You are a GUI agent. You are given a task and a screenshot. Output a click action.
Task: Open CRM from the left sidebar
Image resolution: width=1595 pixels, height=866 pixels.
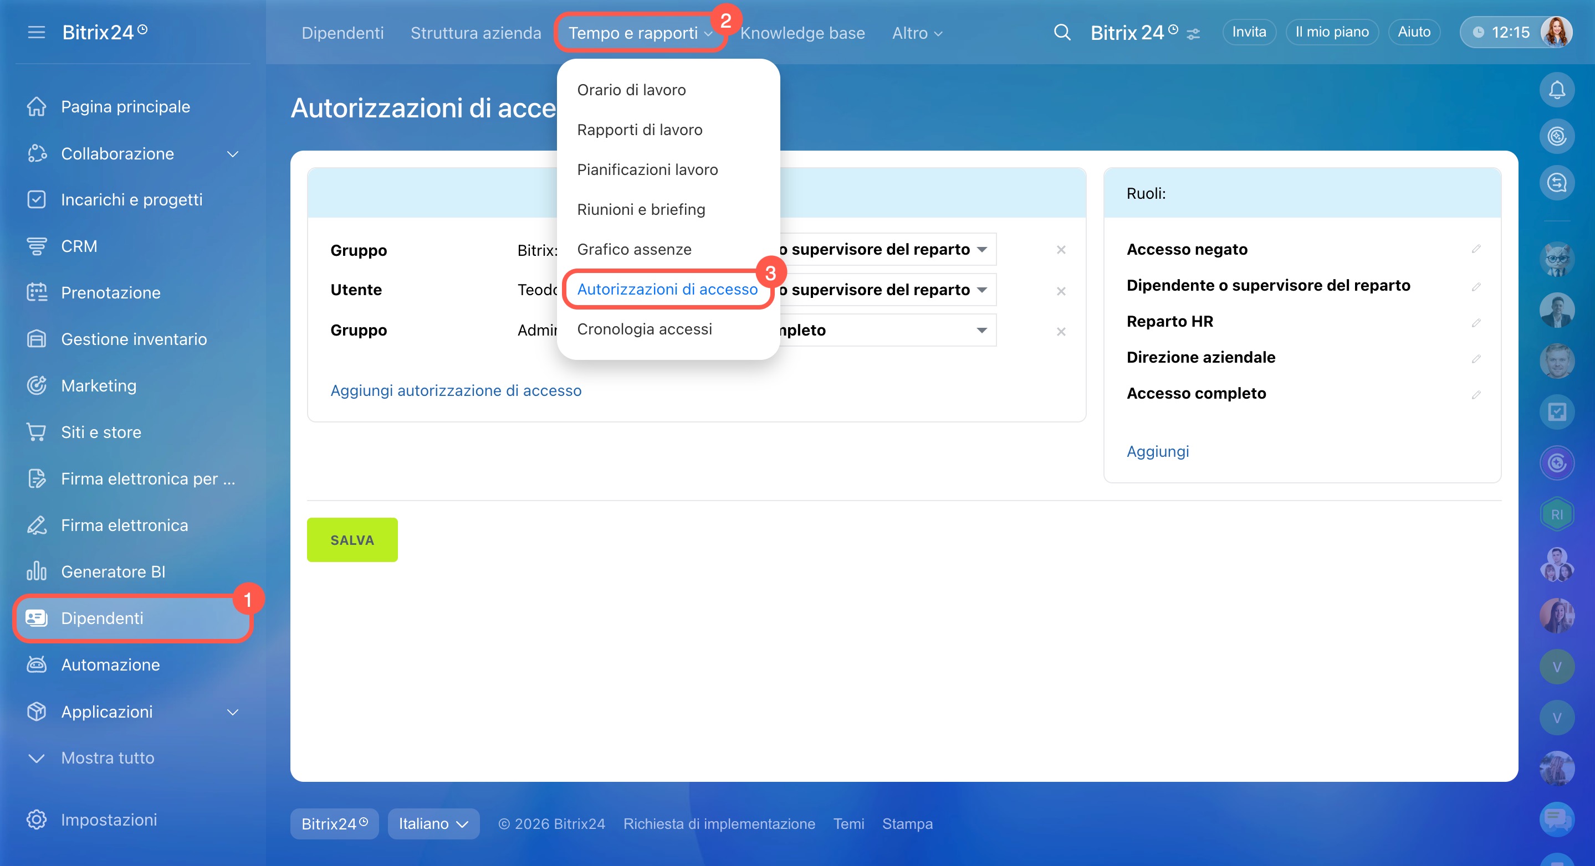(79, 246)
